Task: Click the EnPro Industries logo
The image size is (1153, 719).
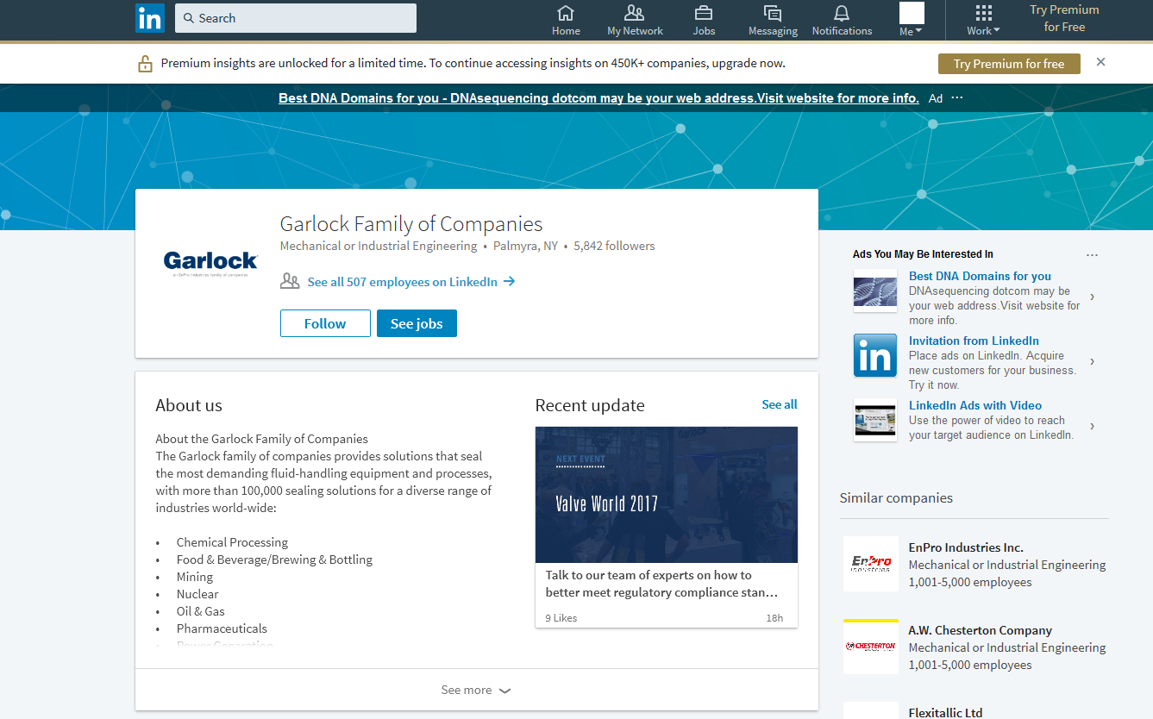Action: tap(870, 564)
